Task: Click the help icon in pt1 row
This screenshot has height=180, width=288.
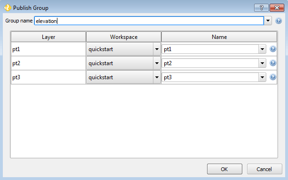Action: [273, 49]
